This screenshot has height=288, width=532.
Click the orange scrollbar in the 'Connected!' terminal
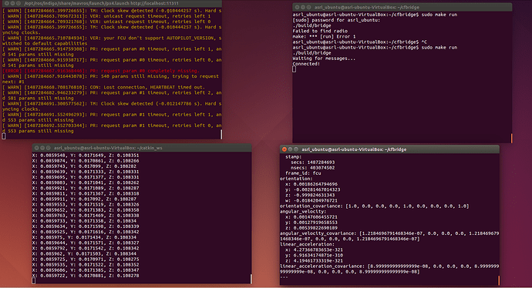coord(511,138)
